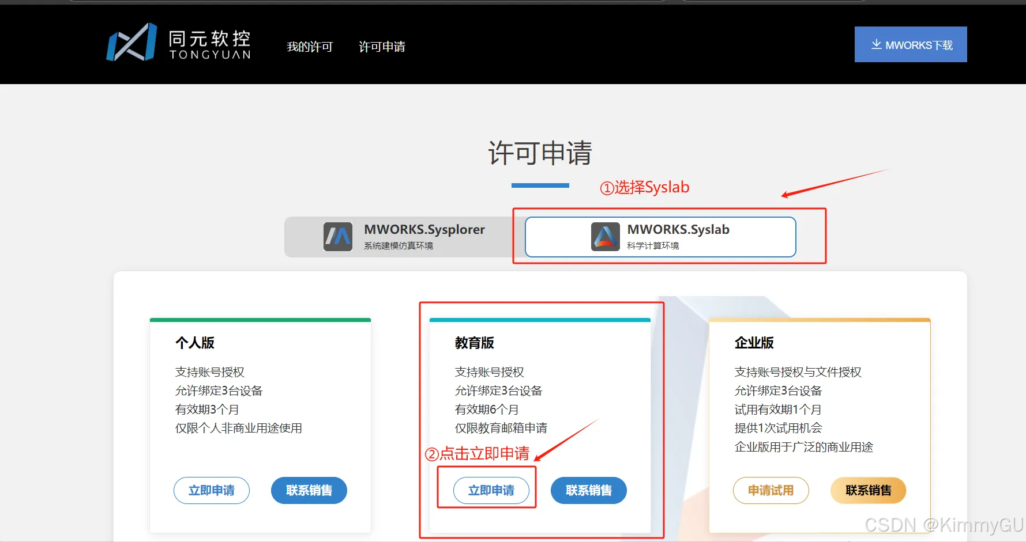
Task: Click 联系销售 in the 教育版 card
Action: click(x=589, y=490)
